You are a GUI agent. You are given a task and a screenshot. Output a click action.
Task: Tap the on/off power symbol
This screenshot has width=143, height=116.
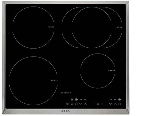click(x=67, y=104)
